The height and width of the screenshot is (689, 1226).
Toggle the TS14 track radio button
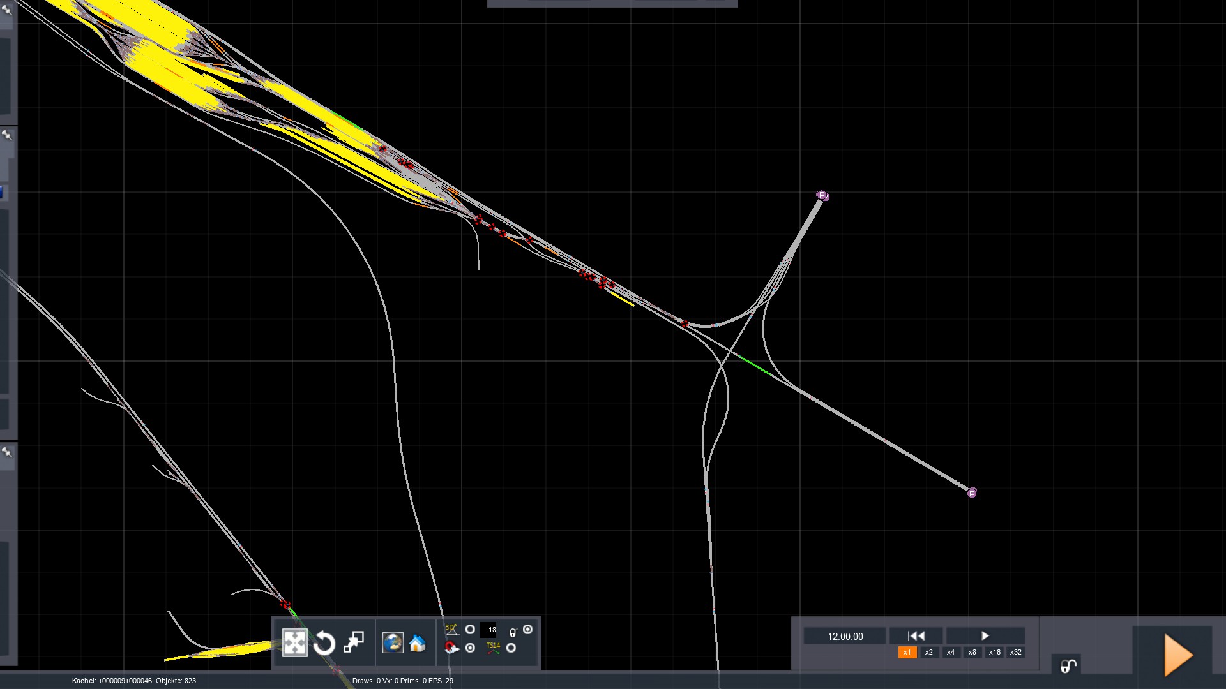click(x=511, y=648)
